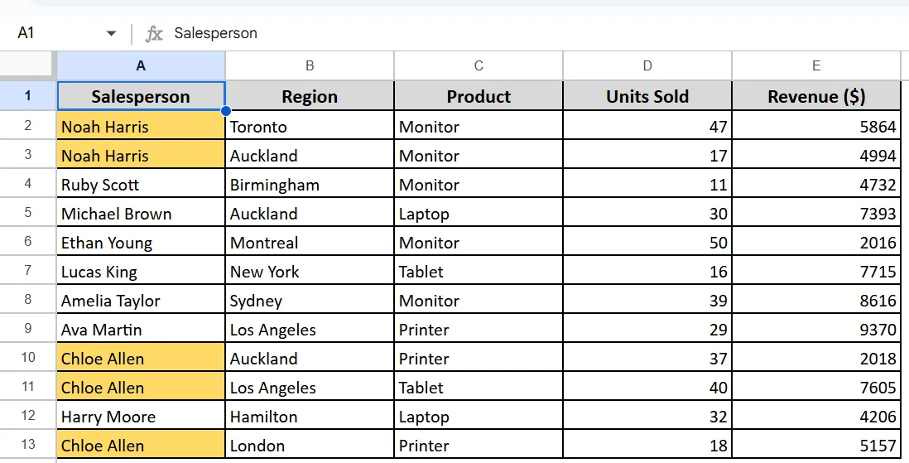Click the fx function icon
This screenshot has height=463, width=909.
[x=154, y=34]
